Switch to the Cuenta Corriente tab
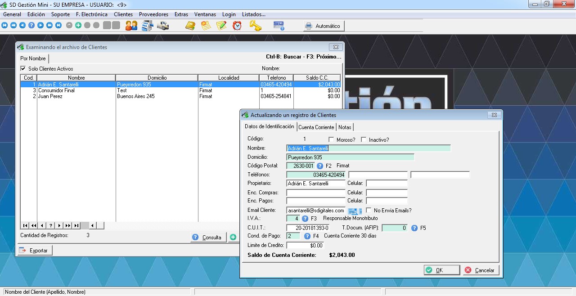 [x=316, y=127]
